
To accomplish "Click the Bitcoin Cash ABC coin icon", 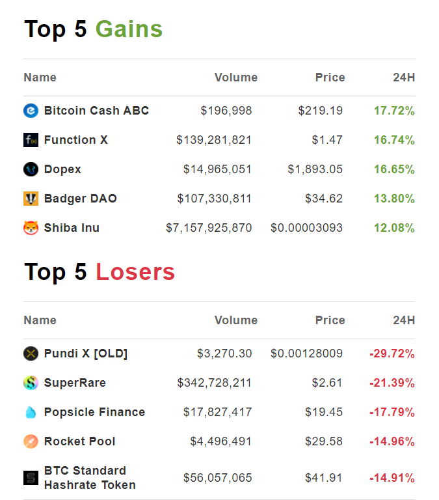I will 31,111.
